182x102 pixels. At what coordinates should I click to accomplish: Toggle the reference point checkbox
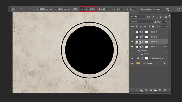click(29, 9)
